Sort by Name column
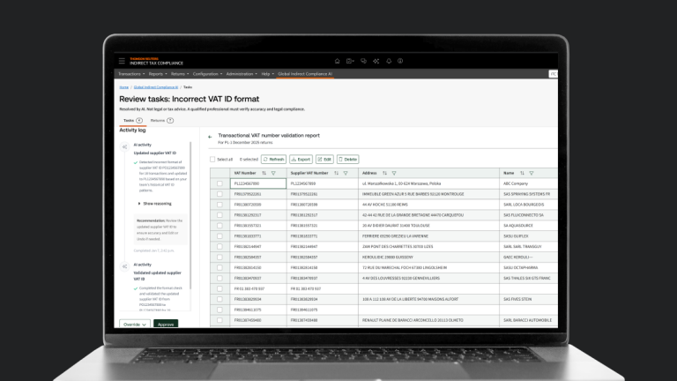The image size is (677, 381). coord(522,173)
